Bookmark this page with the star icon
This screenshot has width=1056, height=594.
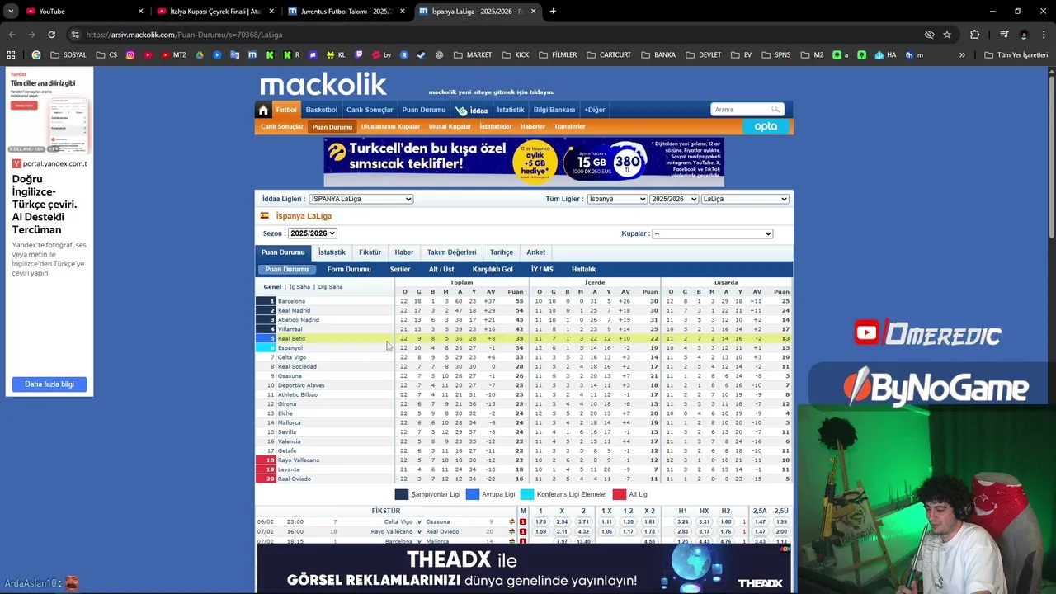coord(947,35)
